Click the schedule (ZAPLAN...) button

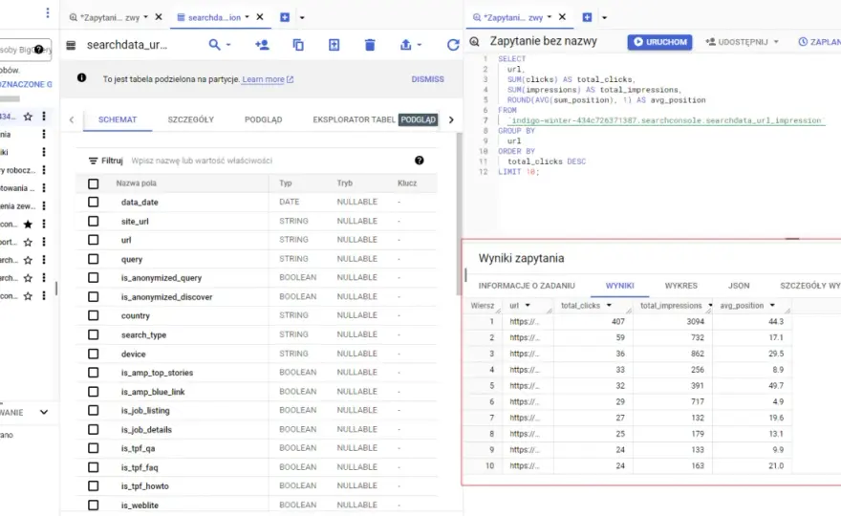pos(819,42)
